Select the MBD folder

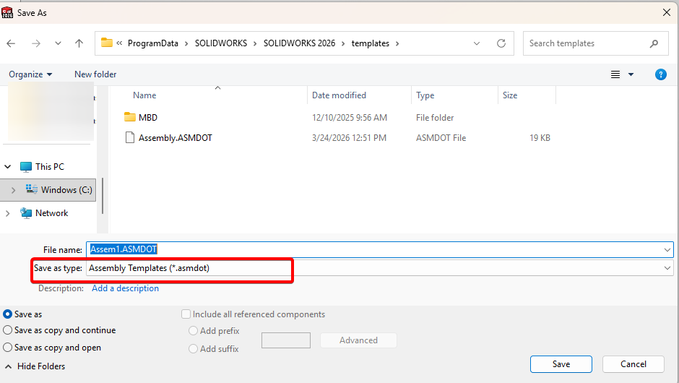[x=147, y=117]
